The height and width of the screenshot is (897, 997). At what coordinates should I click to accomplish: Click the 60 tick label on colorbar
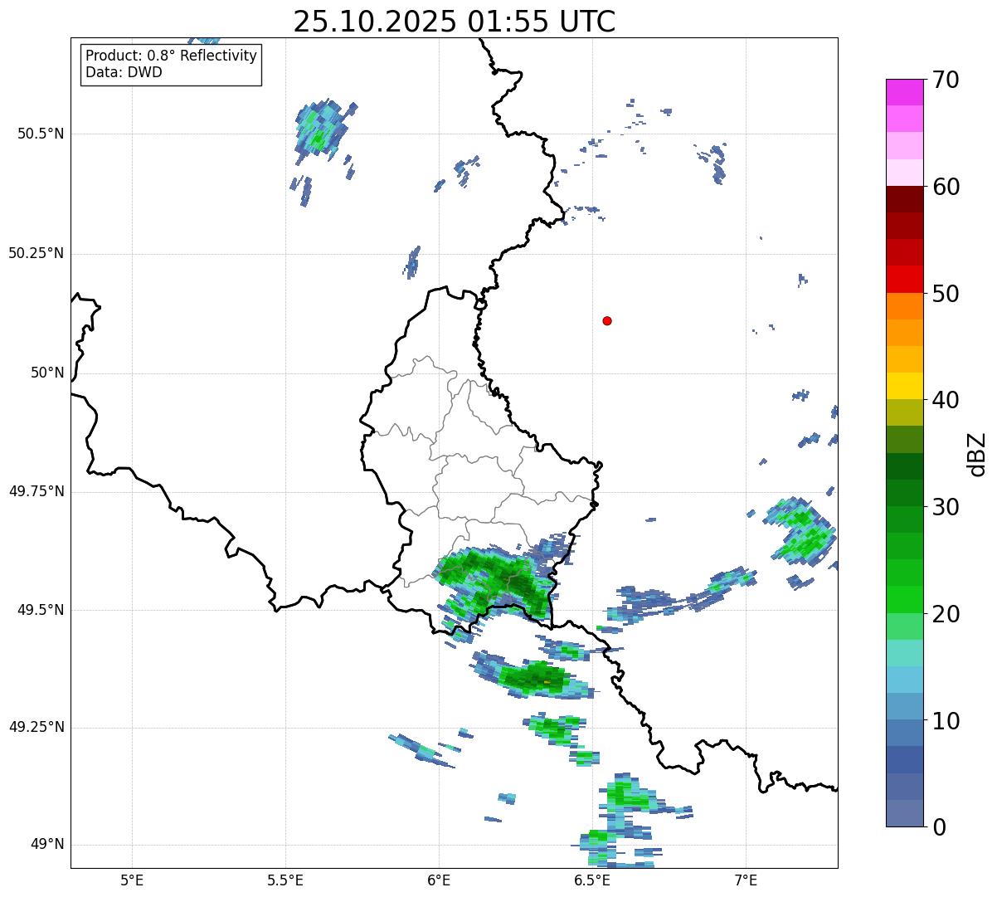946,187
